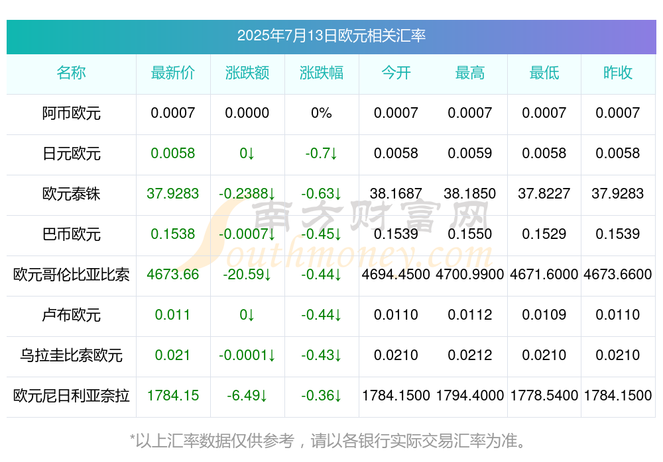Select the 巴币欧元 row name
Screen dimensions: 663x462
[71, 234]
